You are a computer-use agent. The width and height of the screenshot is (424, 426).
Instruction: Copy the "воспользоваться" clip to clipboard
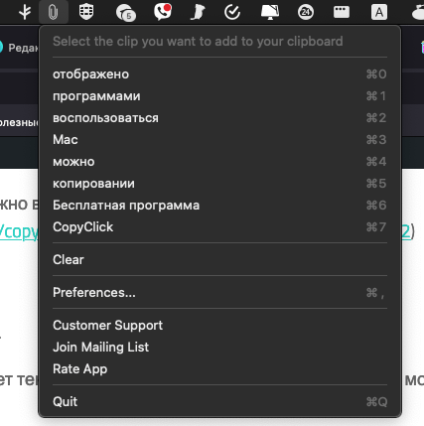pos(219,118)
